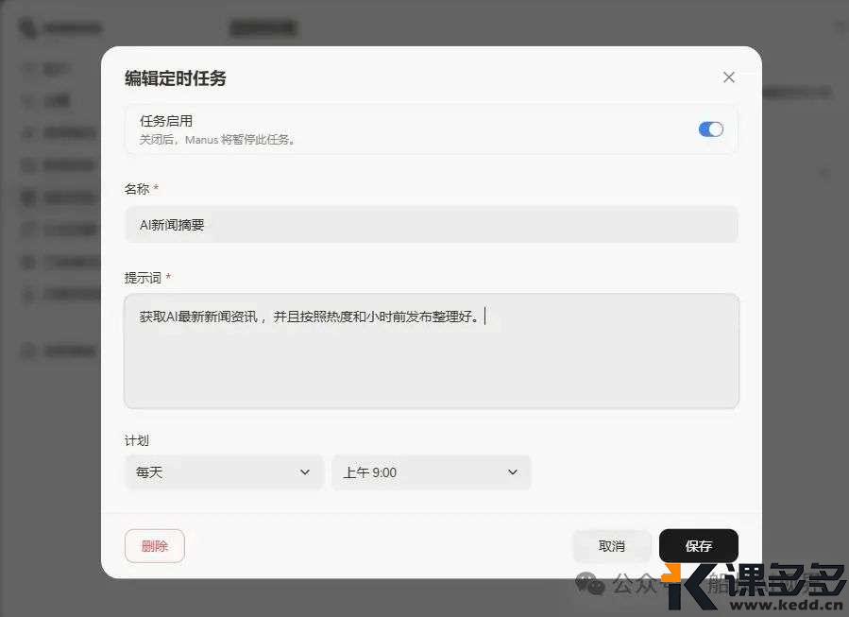Close the 编辑定时任务 dialog with X
The height and width of the screenshot is (617, 849).
click(729, 77)
